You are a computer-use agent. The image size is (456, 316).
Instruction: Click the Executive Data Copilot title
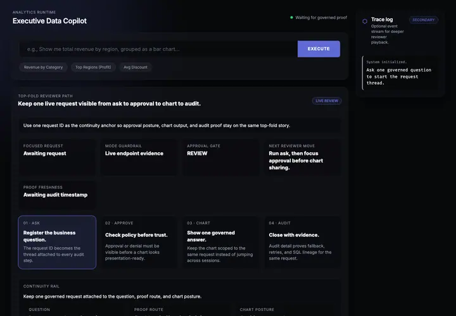[49, 21]
